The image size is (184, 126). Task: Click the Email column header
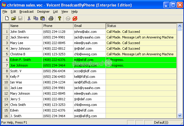[x=89, y=26]
